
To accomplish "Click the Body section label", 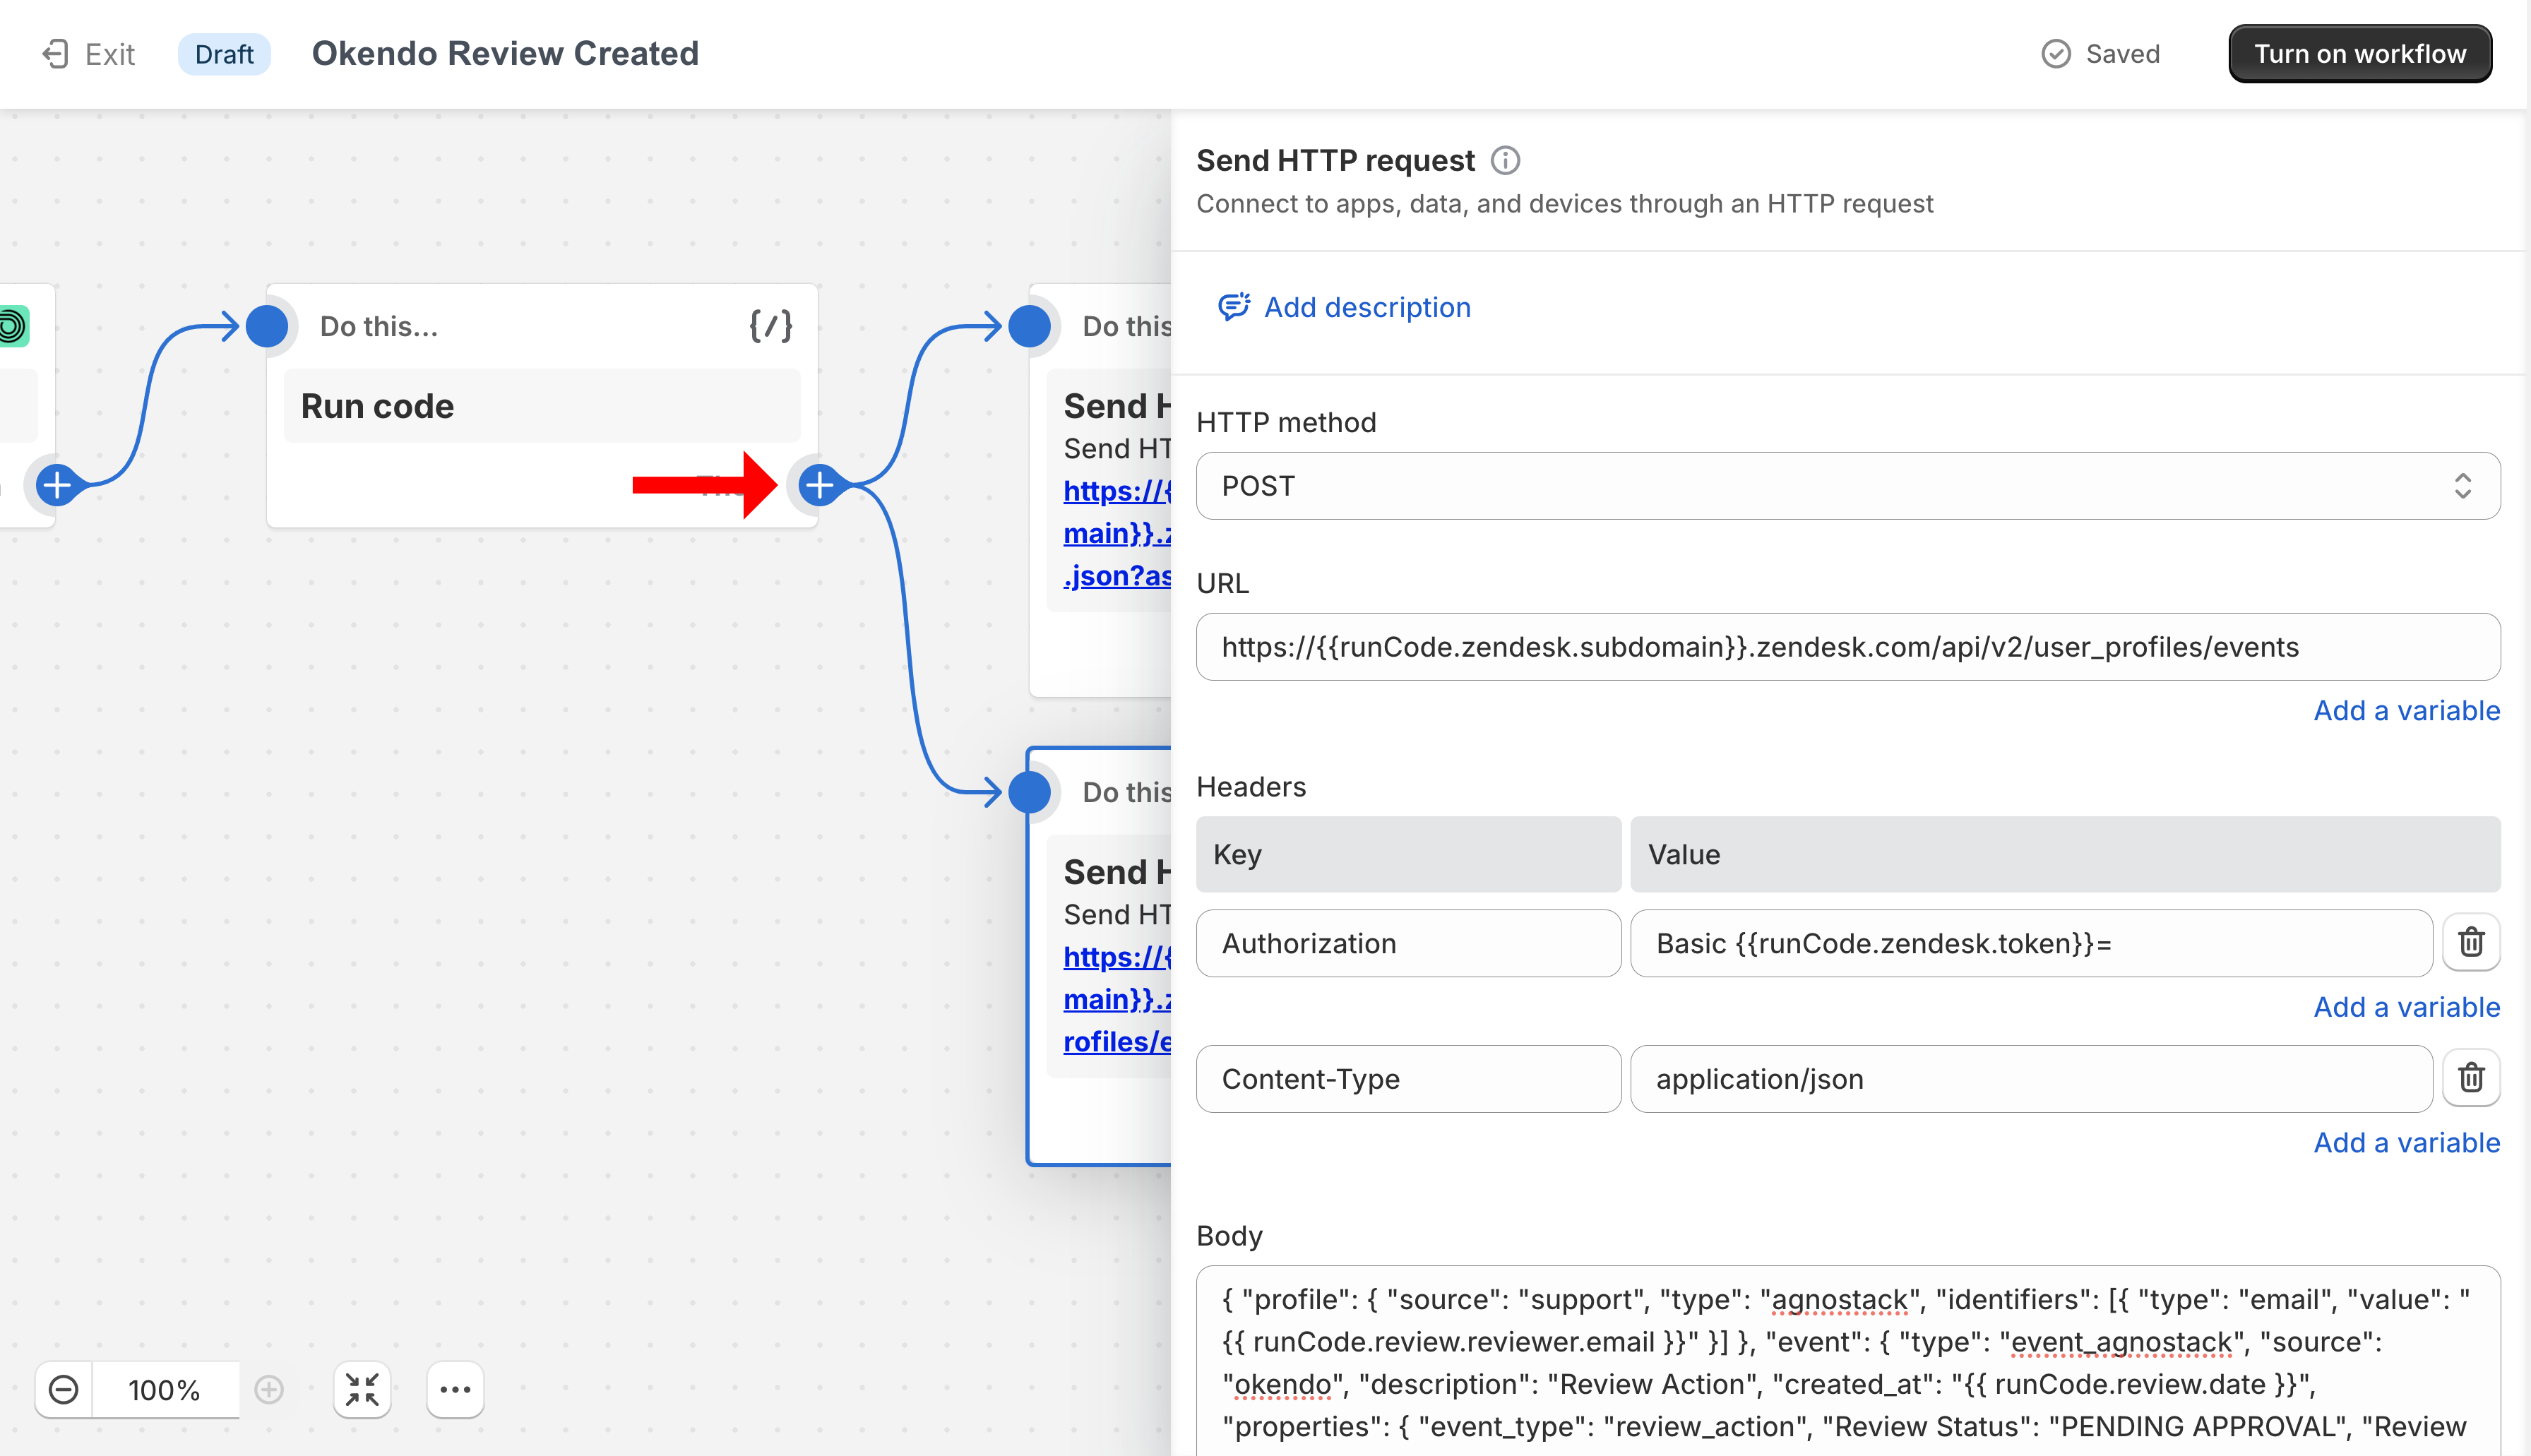I will [1229, 1236].
